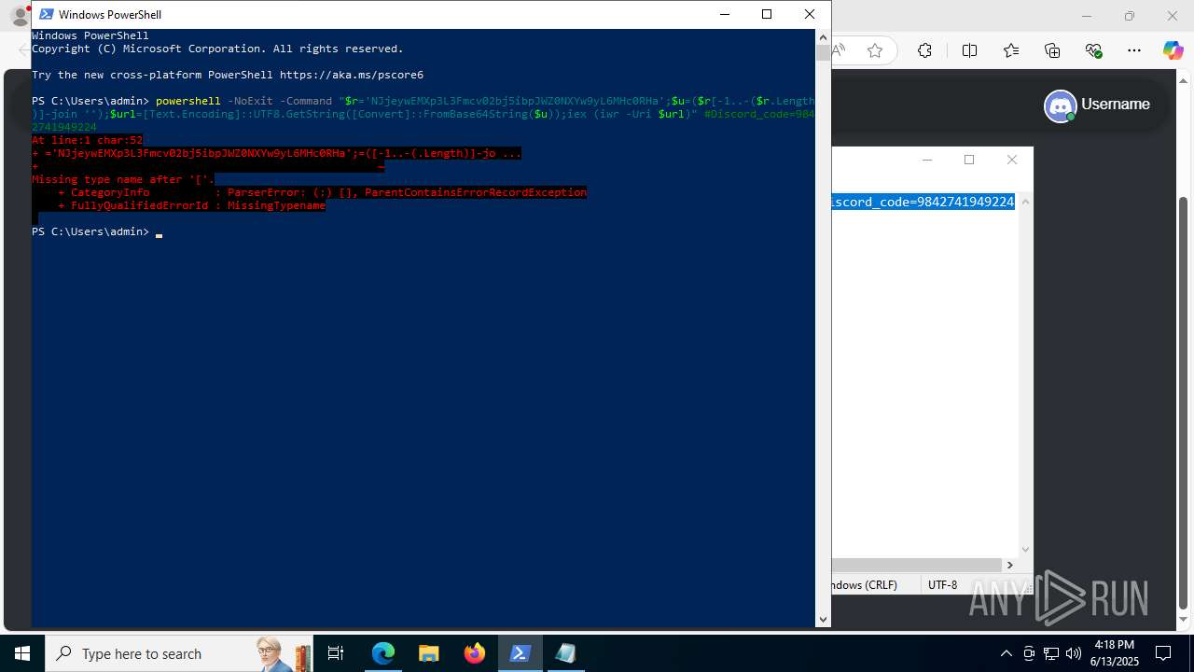Click the UTF-8 encoding status in Notepad

942,585
